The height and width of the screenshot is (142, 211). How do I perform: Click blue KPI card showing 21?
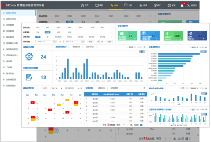coord(150,36)
